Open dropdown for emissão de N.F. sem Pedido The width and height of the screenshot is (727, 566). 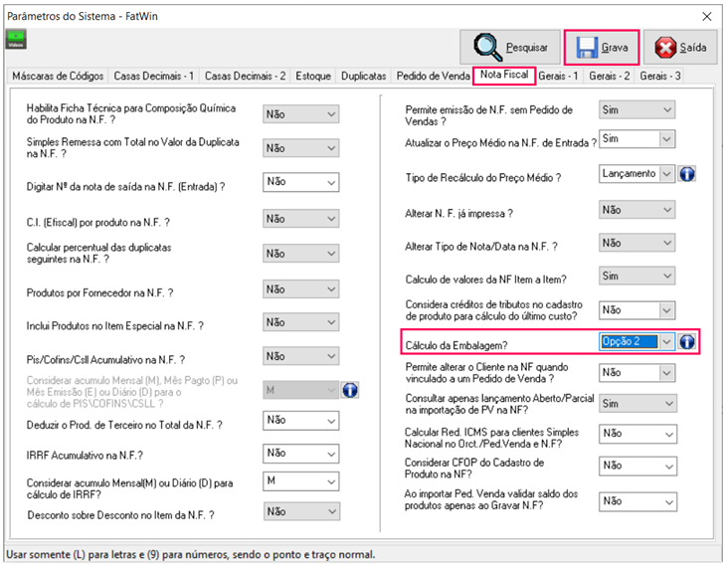click(x=665, y=110)
